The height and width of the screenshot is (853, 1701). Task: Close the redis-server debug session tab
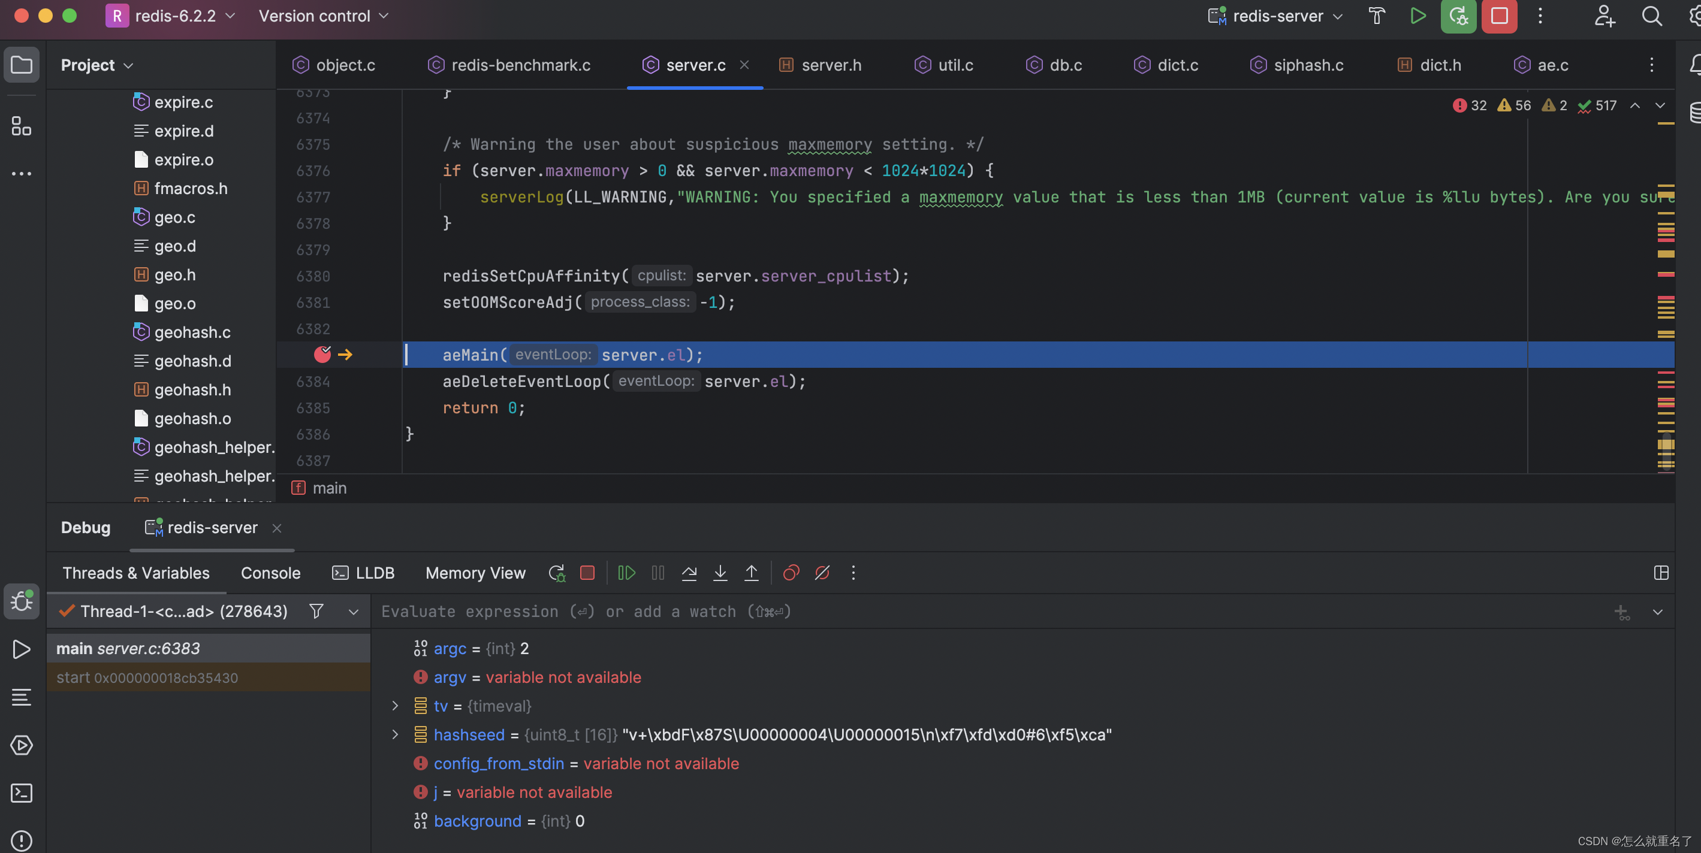(277, 528)
